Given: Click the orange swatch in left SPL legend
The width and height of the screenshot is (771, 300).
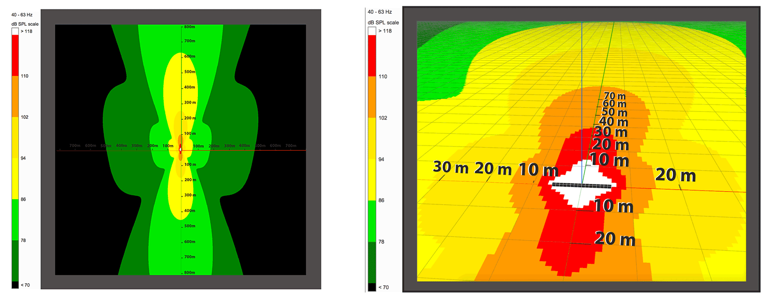Looking at the screenshot, I should point(15,97).
